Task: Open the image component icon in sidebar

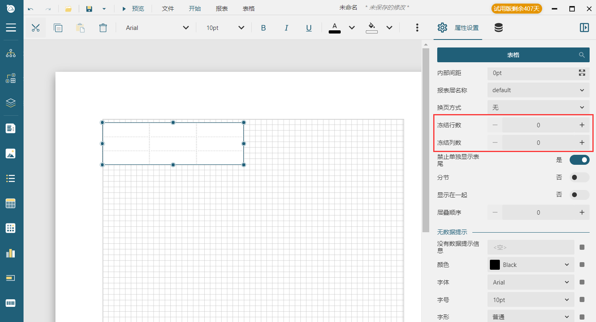Action: [11, 153]
